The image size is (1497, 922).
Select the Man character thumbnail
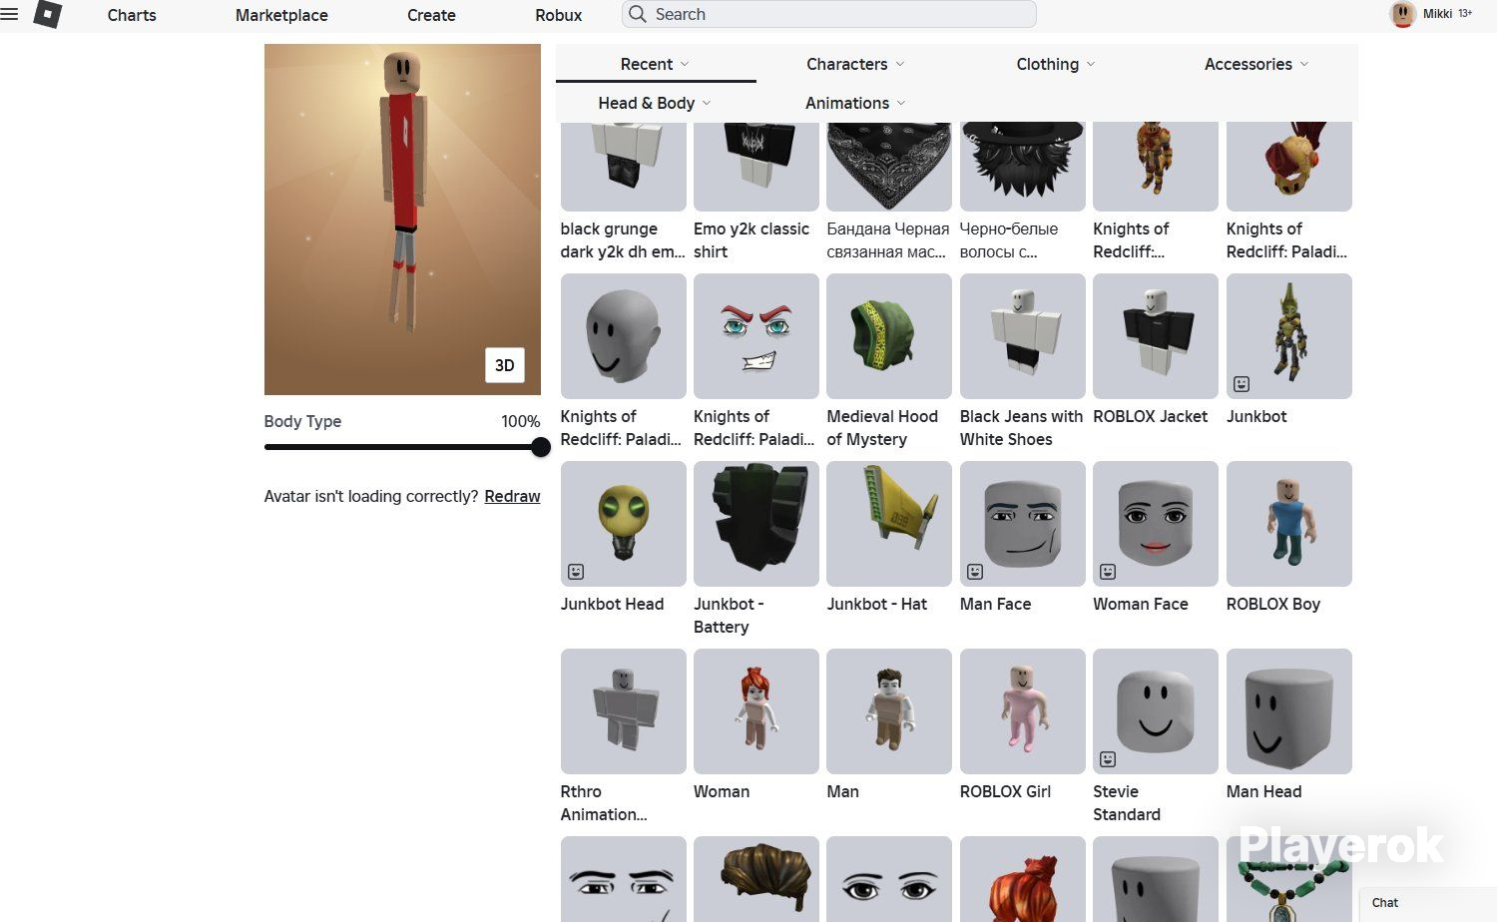coord(889,711)
